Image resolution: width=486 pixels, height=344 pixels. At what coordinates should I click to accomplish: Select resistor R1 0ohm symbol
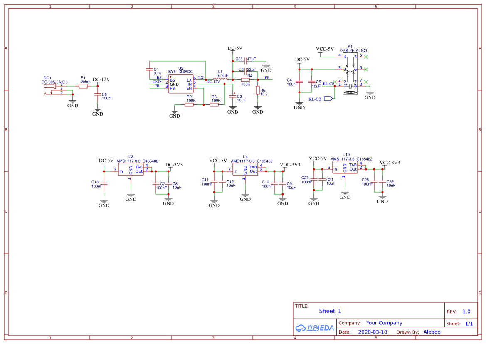(x=83, y=86)
